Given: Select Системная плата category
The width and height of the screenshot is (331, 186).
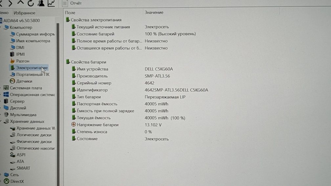Looking at the screenshot, I should (26, 88).
